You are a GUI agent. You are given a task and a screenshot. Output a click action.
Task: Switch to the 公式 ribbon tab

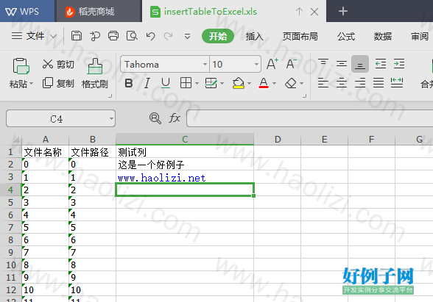(346, 36)
